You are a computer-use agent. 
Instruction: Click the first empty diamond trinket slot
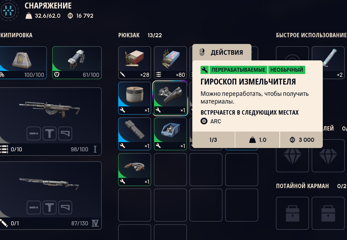click(292, 156)
